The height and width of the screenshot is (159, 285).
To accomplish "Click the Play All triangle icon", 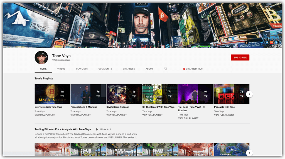I will pyautogui.click(x=97, y=130).
